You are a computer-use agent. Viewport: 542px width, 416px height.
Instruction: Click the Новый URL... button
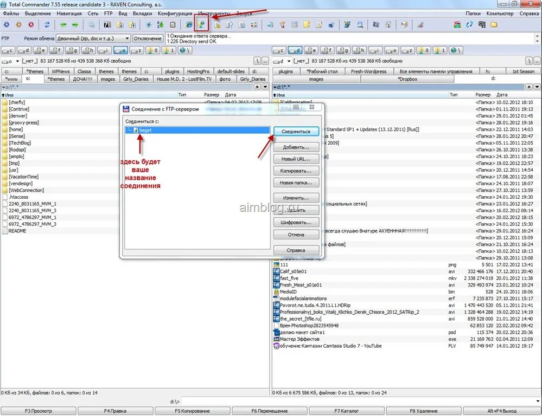pos(296,159)
